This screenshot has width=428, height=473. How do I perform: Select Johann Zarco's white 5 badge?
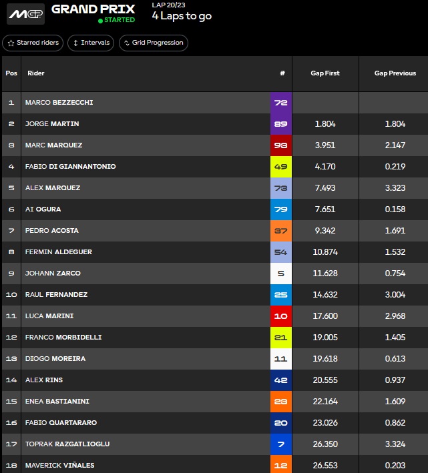(x=281, y=274)
